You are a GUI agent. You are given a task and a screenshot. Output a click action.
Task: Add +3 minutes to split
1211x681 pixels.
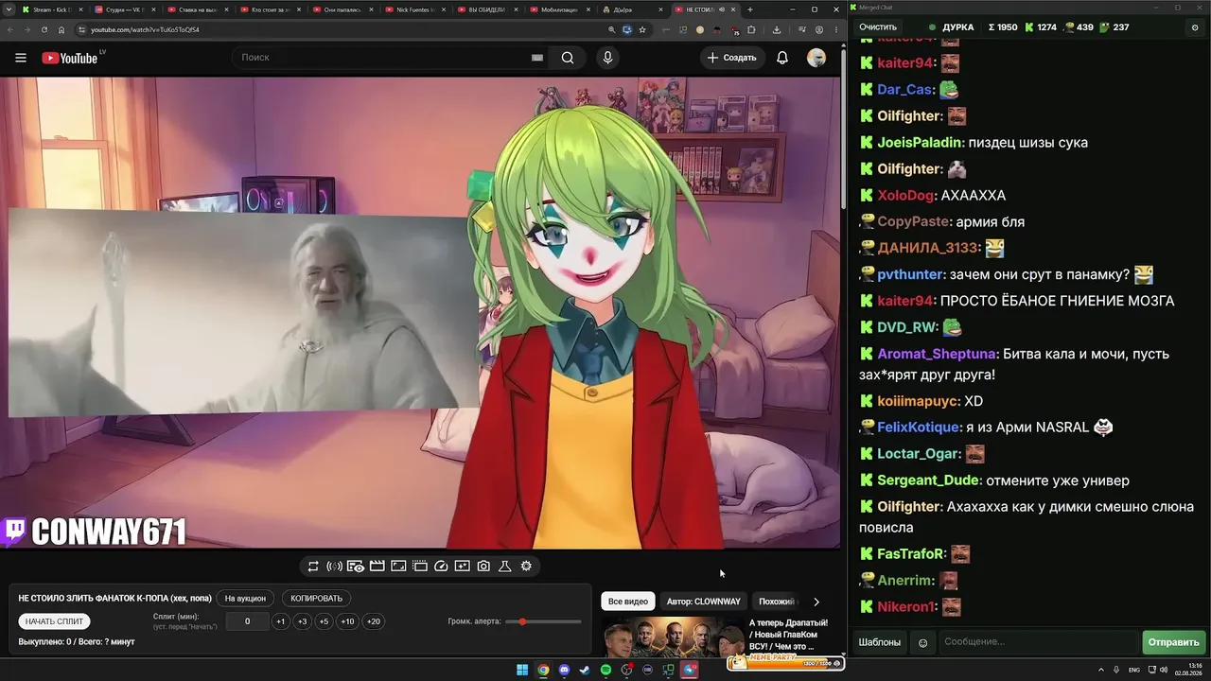pos(302,621)
